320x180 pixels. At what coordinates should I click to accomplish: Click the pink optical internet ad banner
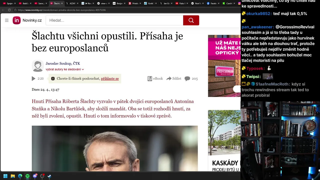click(224, 66)
